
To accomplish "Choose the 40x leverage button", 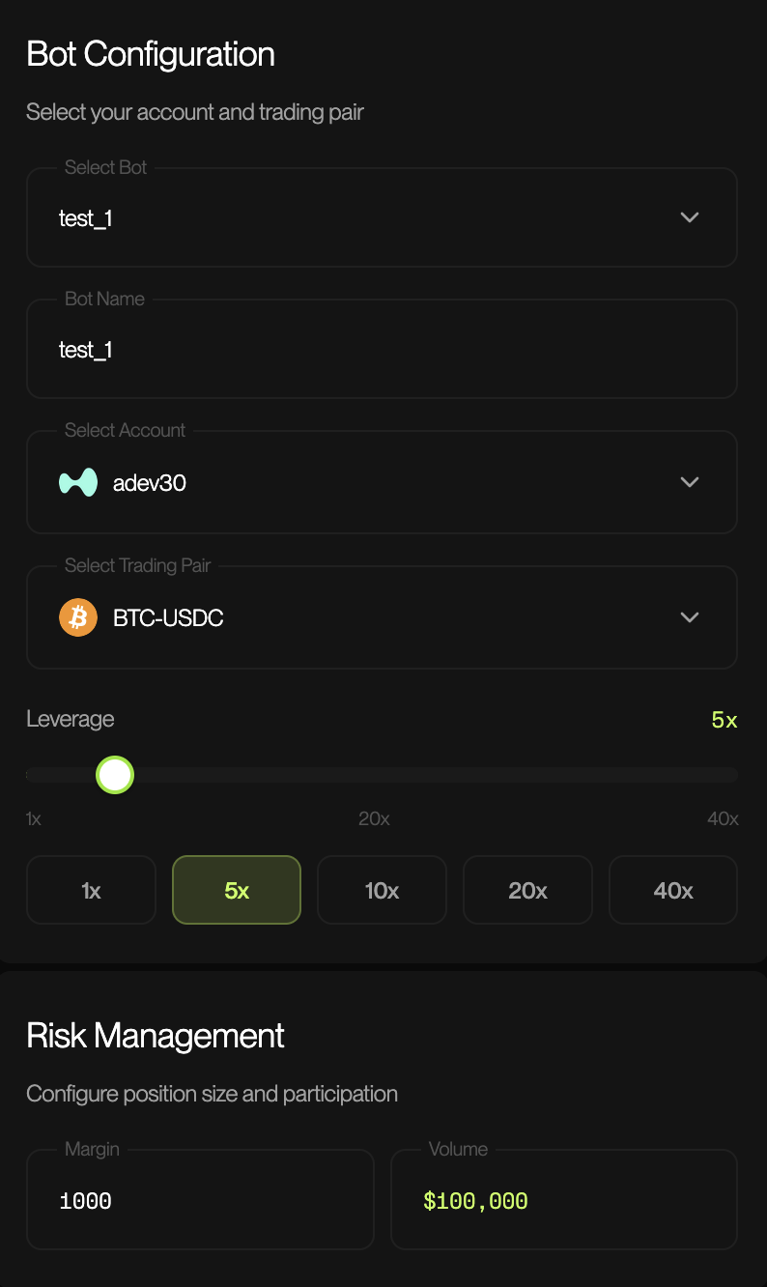I will tap(673, 890).
